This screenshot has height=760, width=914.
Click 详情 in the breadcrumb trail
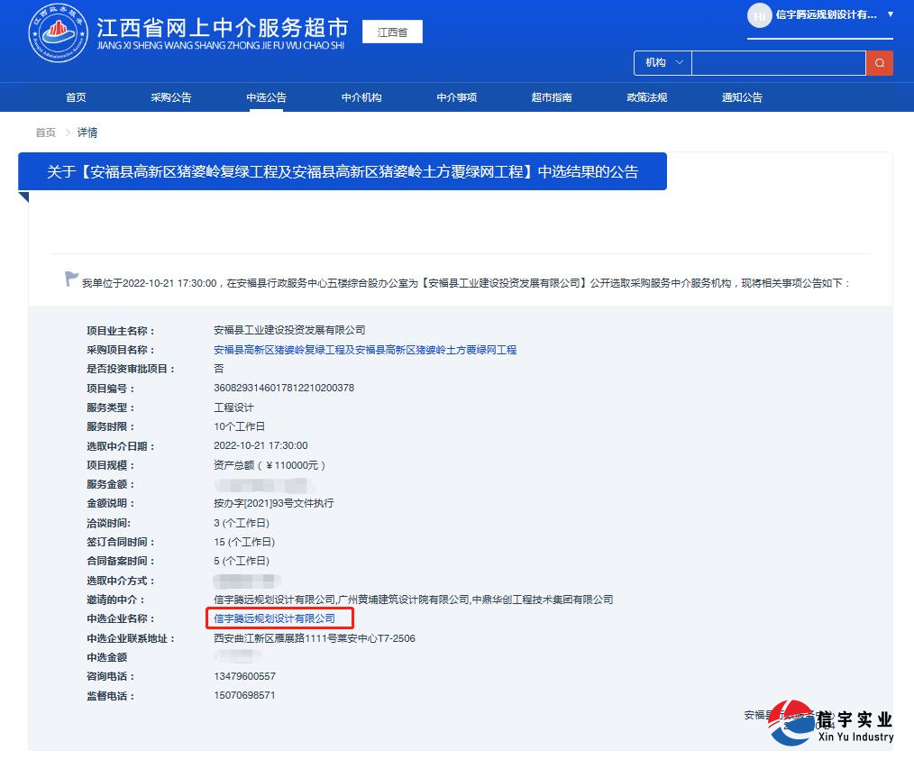[87, 133]
